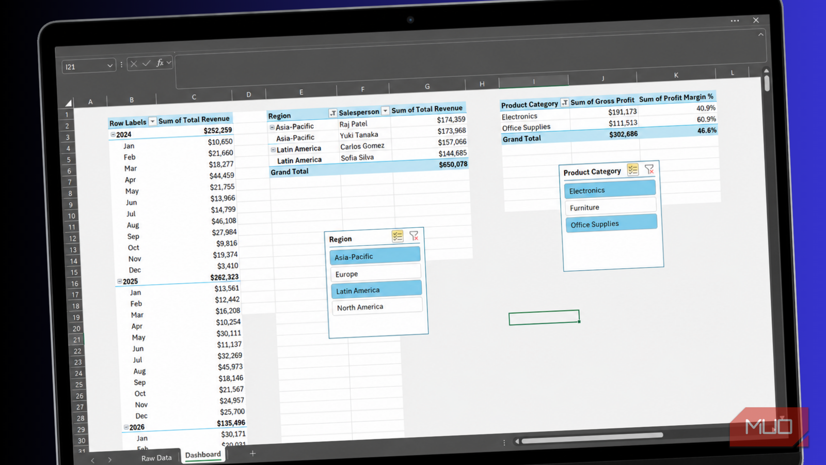The width and height of the screenshot is (826, 465).
Task: Click the horizontal scrollbar thumb
Action: pos(592,439)
